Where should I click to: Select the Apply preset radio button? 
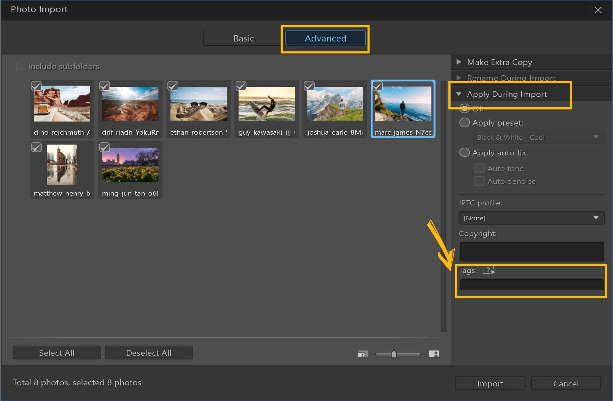[465, 123]
